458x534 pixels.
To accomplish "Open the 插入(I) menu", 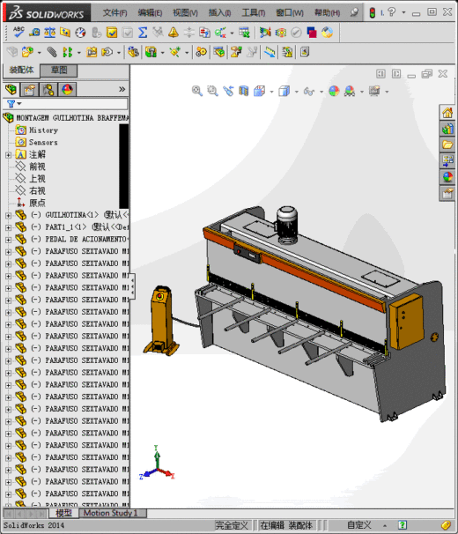I will click(x=219, y=12).
